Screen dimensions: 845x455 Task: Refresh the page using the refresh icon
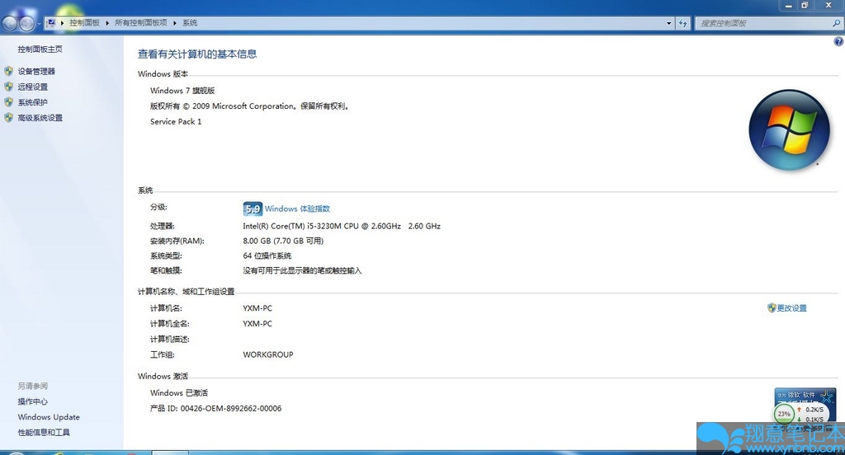[x=682, y=23]
